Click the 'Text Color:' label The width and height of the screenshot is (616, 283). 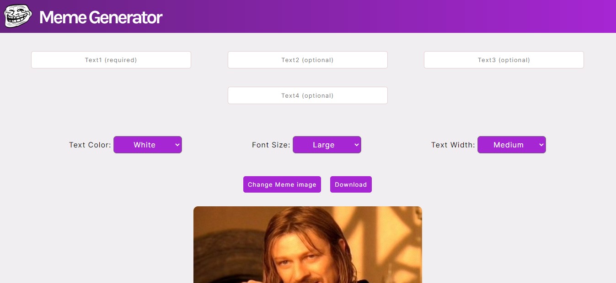[90, 145]
